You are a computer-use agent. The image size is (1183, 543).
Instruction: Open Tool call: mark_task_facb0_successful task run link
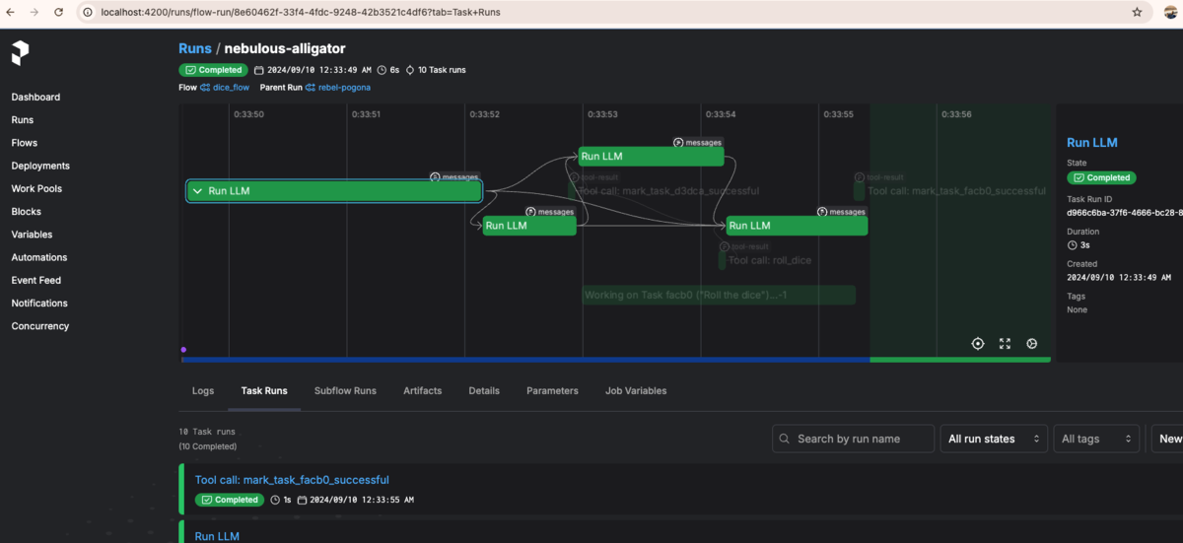(x=292, y=480)
